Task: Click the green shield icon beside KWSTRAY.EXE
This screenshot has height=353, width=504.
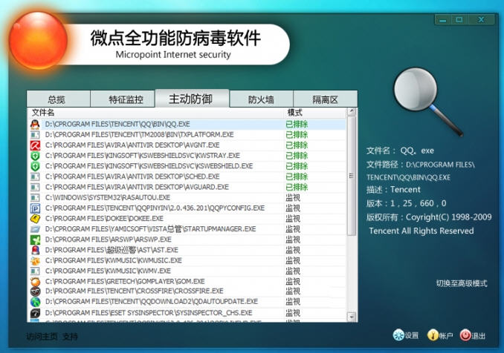Action: (35, 156)
